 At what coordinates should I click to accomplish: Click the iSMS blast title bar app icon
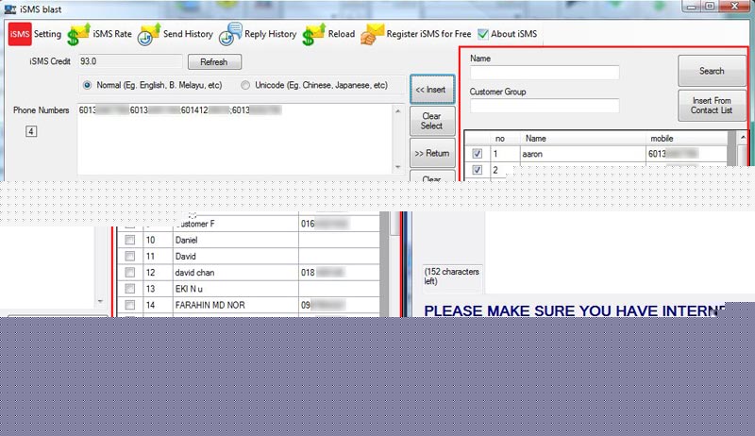(x=10, y=9)
